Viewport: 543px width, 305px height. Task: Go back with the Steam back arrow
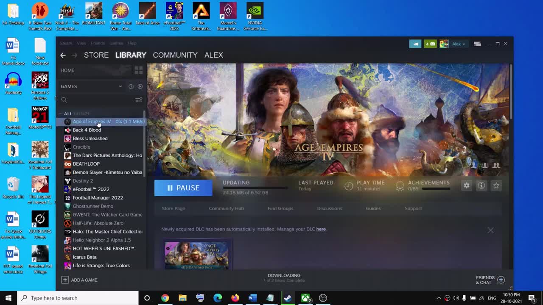pos(63,55)
